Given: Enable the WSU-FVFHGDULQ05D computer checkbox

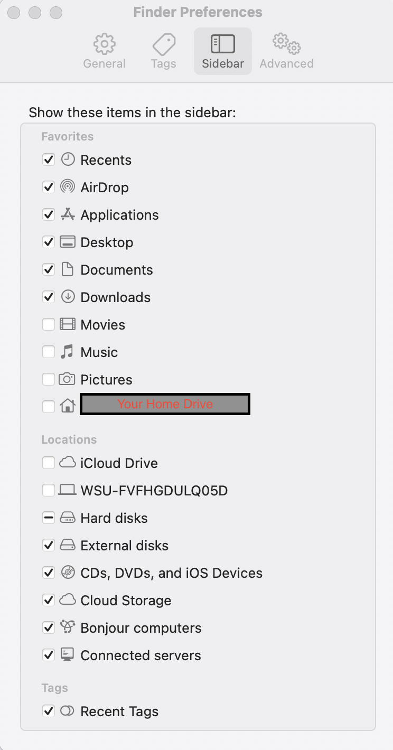Looking at the screenshot, I should [49, 491].
